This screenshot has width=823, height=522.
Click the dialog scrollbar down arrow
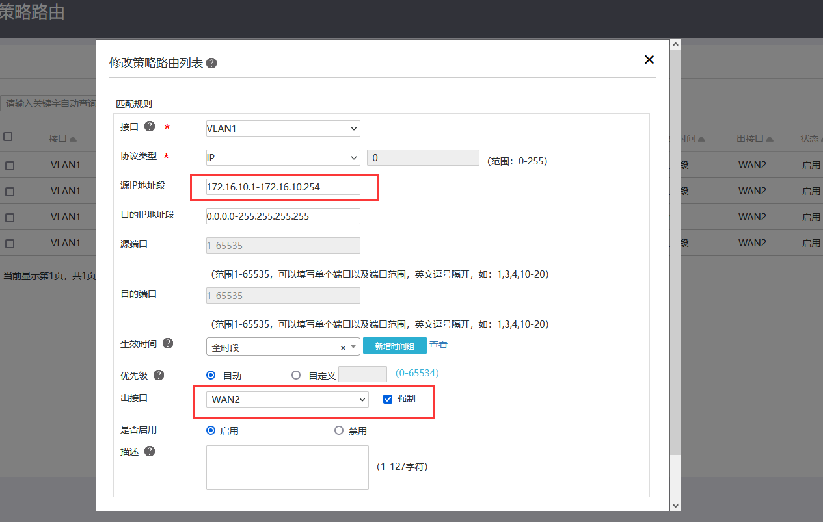[675, 505]
